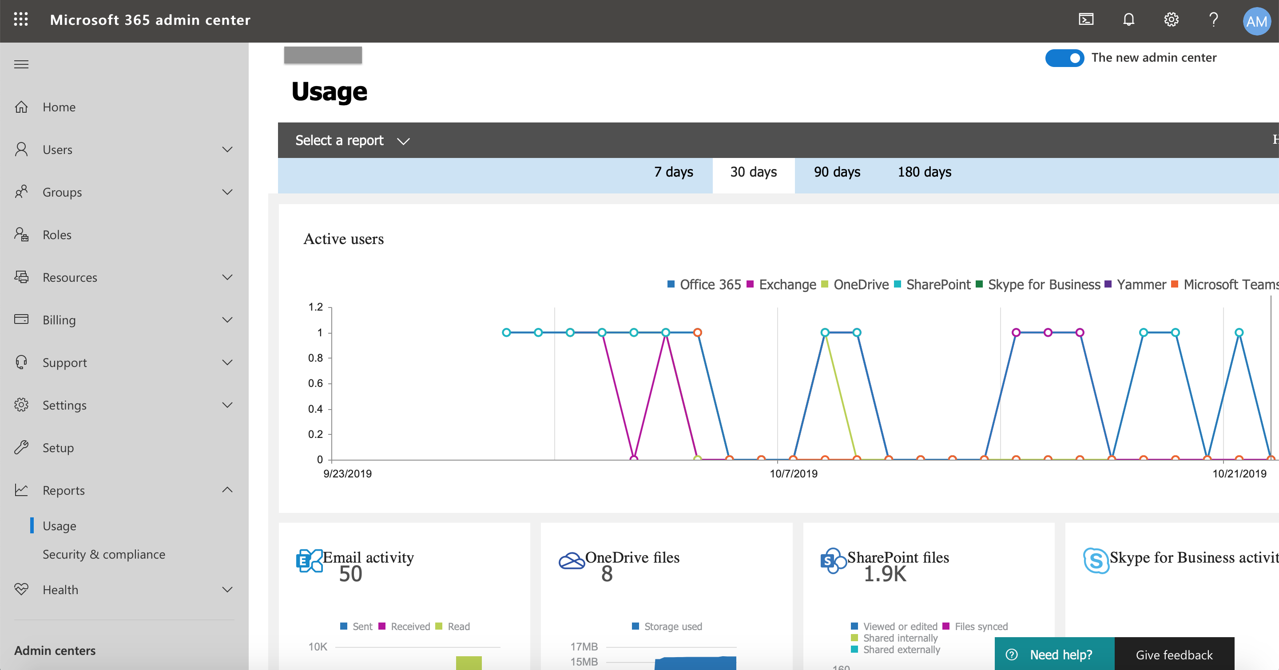
Task: Toggle Yammer legend entry
Action: 1135,285
